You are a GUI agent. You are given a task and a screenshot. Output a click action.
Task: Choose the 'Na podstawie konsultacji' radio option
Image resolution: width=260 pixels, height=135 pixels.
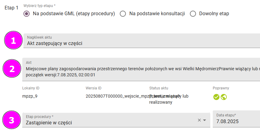(x=123, y=14)
